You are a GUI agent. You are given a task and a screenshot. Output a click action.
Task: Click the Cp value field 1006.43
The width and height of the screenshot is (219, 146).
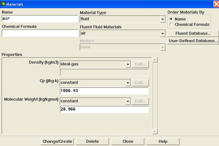tap(104, 91)
